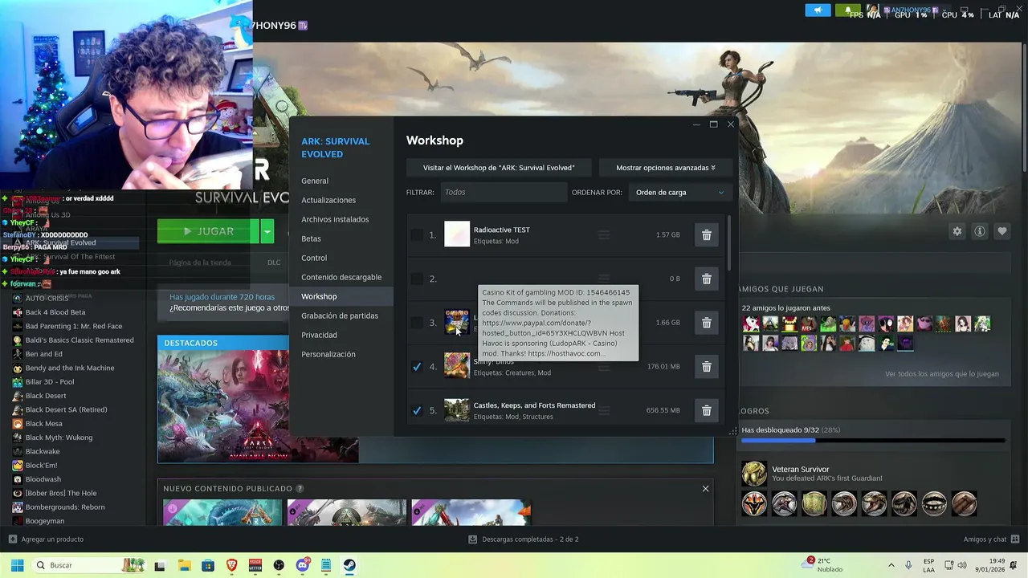Open Discord from the taskbar
The height and width of the screenshot is (578, 1028).
[x=303, y=565]
